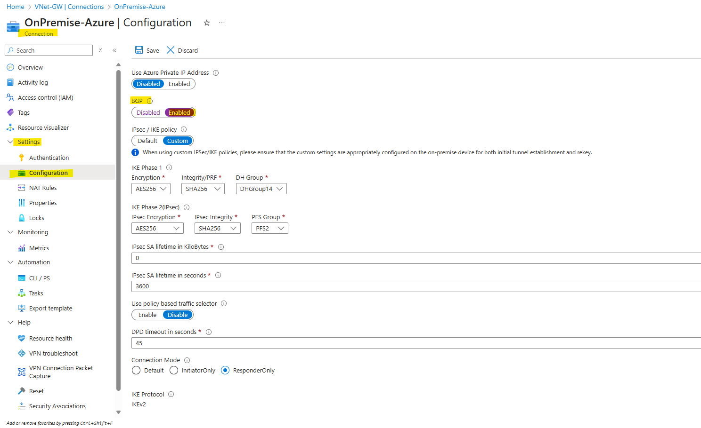Image resolution: width=701 pixels, height=428 pixels.
Task: Click the DPD timeout in seconds field
Action: [x=416, y=343]
